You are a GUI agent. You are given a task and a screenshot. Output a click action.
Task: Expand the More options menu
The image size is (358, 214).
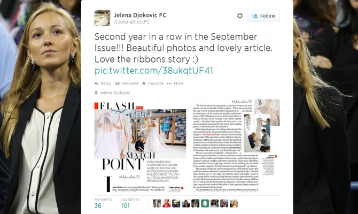point(175,83)
